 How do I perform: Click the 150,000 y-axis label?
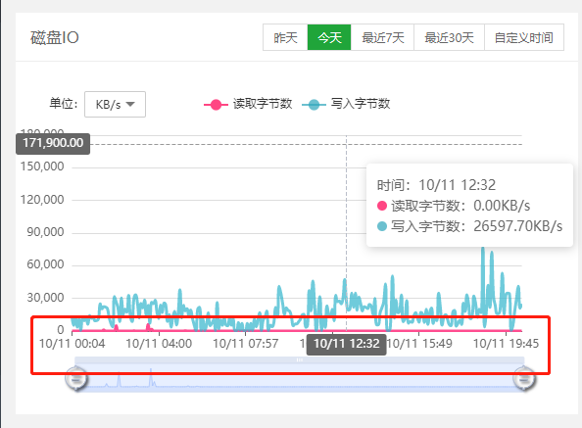(x=42, y=166)
